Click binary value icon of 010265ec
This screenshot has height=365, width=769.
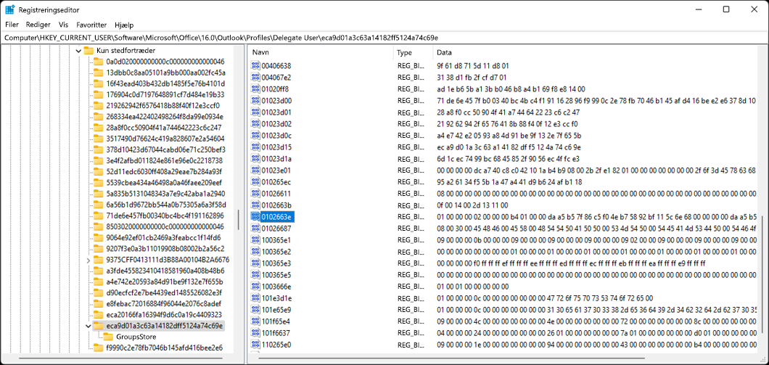[x=255, y=181]
